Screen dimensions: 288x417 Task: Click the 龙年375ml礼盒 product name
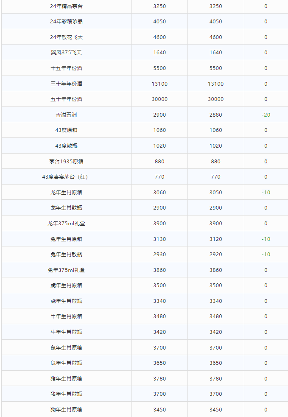(66, 224)
